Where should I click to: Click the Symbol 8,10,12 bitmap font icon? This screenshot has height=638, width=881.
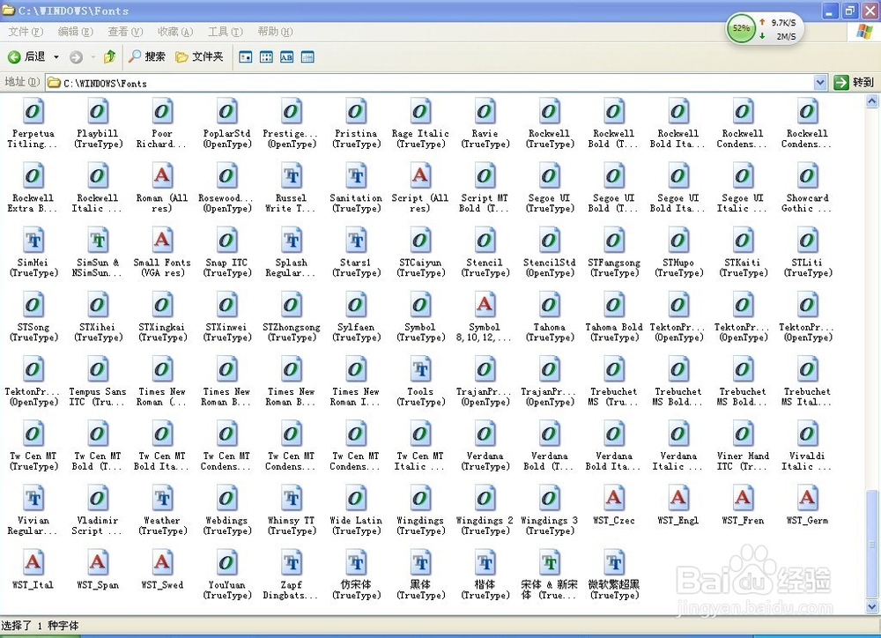[485, 305]
